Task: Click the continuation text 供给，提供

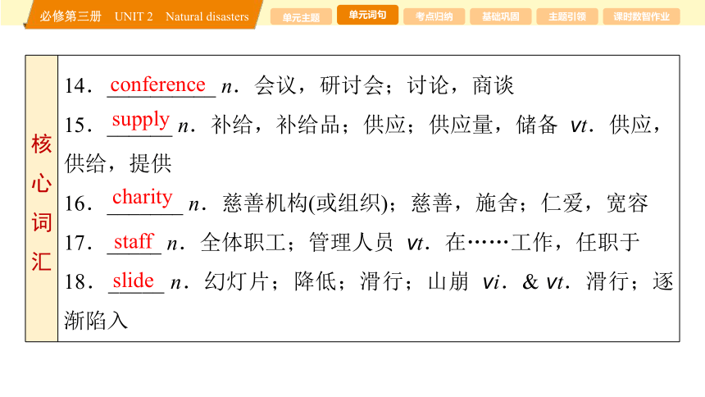Action: [x=118, y=163]
